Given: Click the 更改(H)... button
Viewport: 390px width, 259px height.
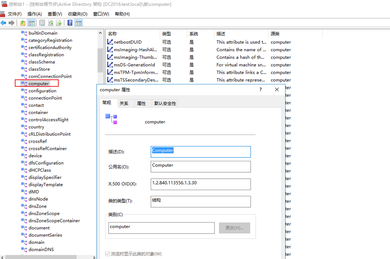Looking at the screenshot, I should [234, 228].
